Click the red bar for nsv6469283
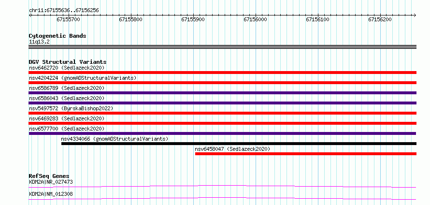This screenshot has height=205, width=430. 222,123
